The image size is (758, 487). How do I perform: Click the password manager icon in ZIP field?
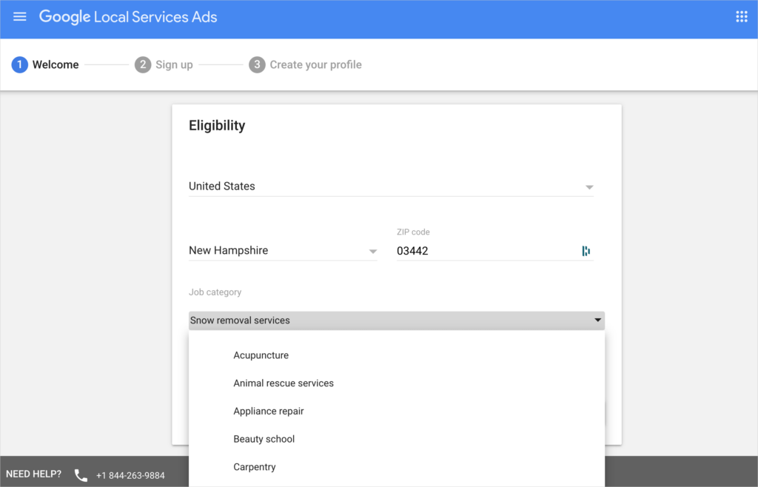(x=586, y=251)
